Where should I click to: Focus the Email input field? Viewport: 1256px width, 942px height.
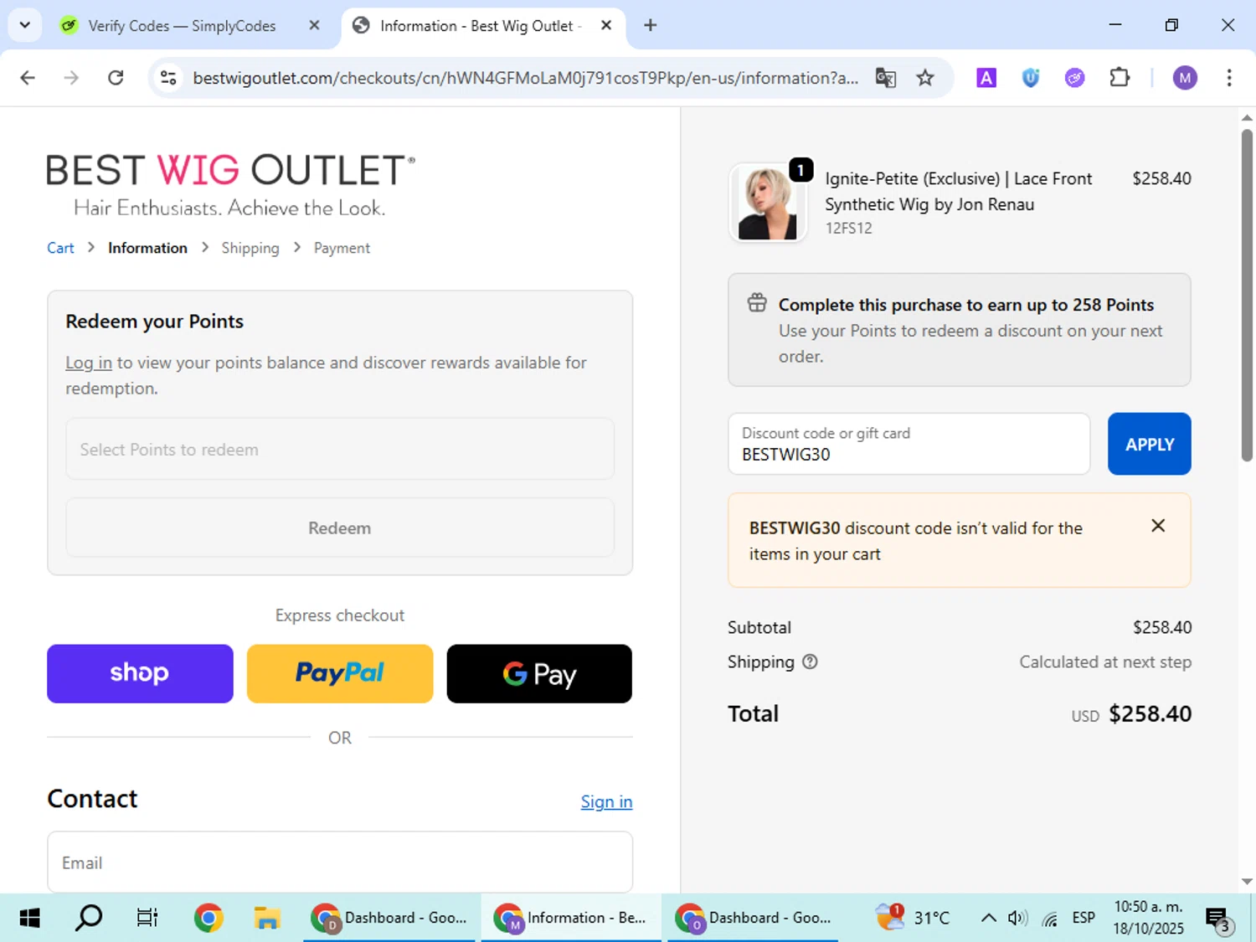[340, 862]
